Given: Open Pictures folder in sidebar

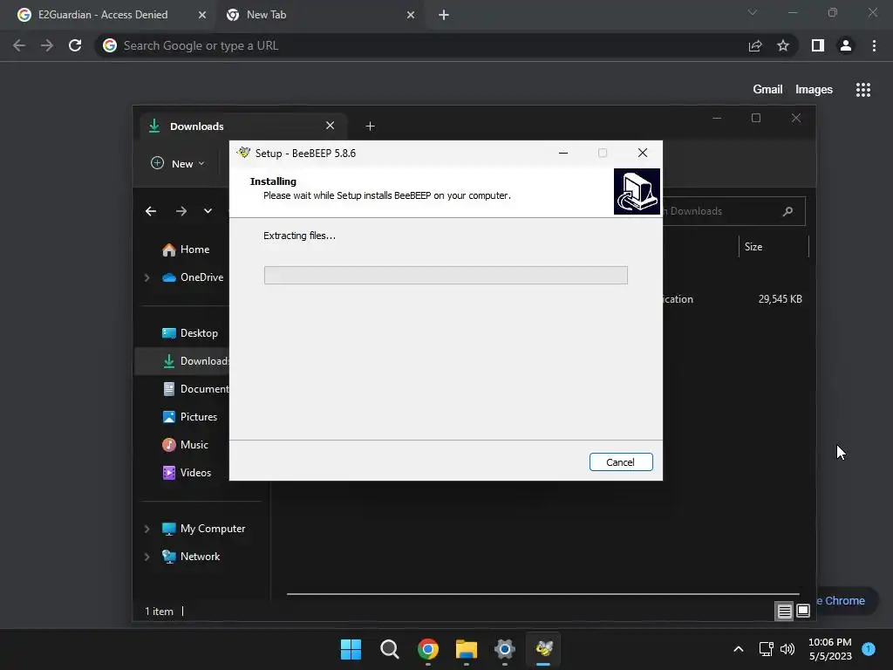Looking at the screenshot, I should [x=190, y=417].
